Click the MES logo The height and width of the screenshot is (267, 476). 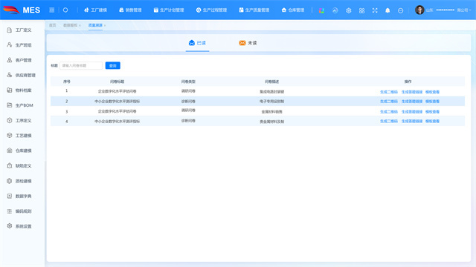[x=22, y=10]
